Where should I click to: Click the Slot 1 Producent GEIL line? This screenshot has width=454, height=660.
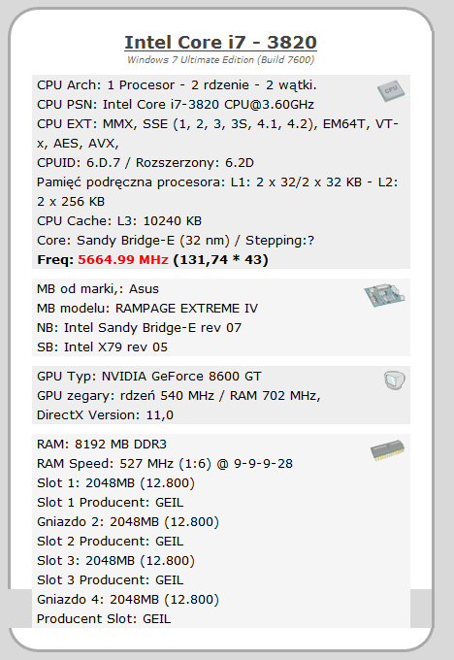(111, 503)
